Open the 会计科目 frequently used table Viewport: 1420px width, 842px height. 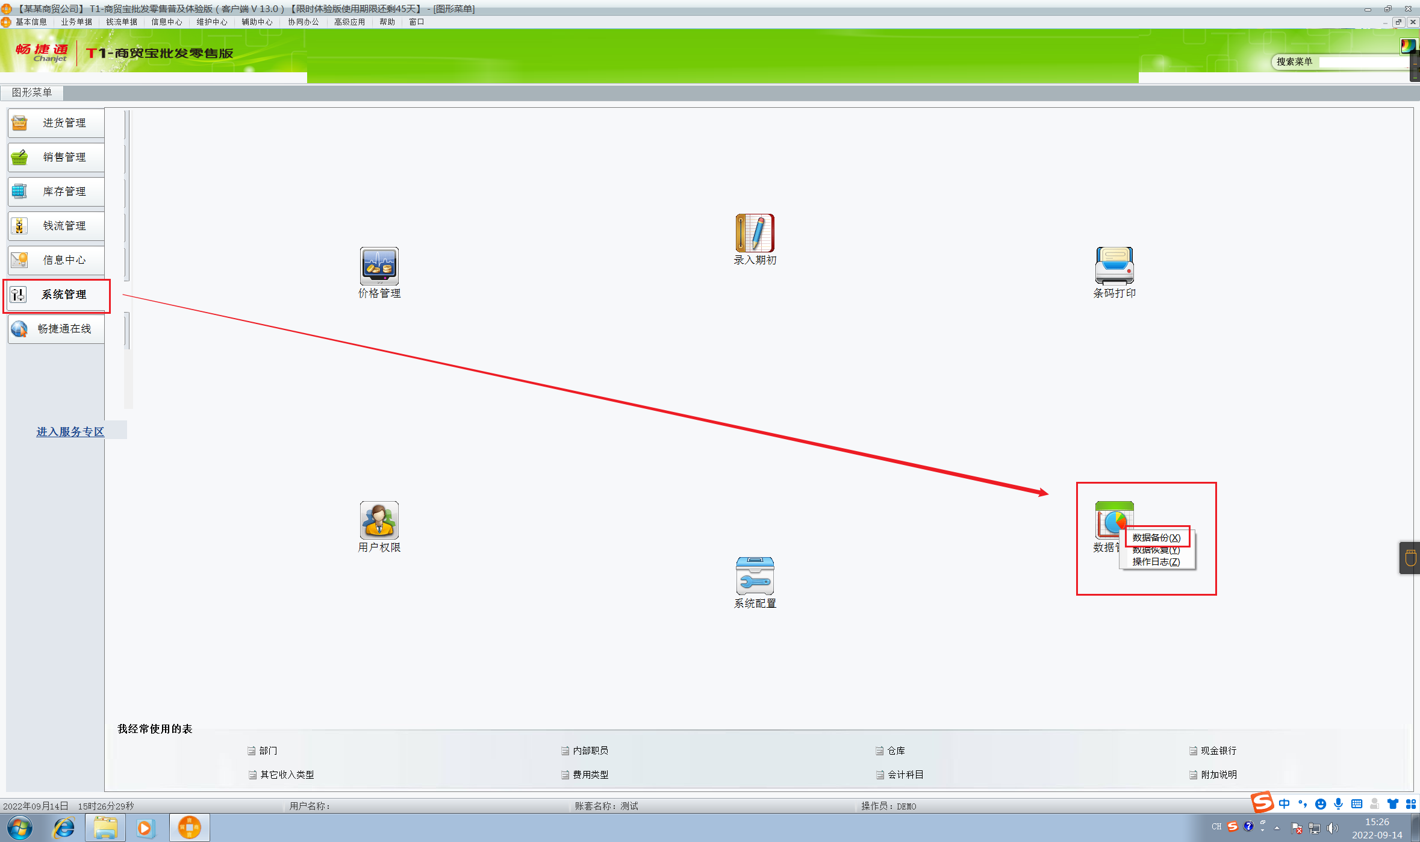(905, 775)
